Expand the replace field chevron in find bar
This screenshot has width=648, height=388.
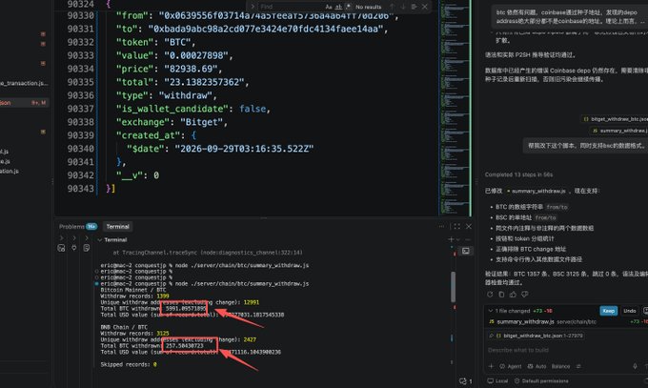click(x=253, y=7)
